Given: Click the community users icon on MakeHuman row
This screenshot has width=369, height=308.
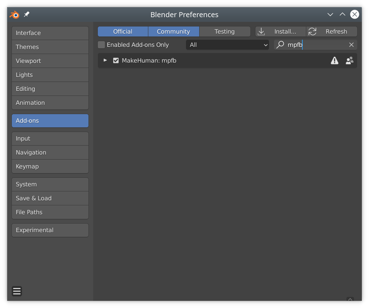Looking at the screenshot, I should point(349,60).
